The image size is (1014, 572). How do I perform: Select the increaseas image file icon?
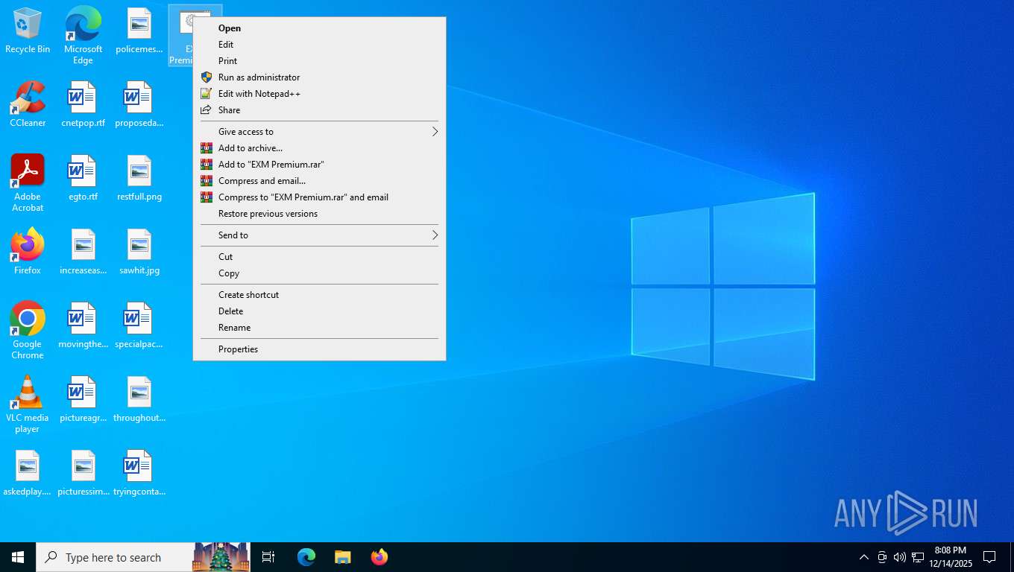pos(83,252)
